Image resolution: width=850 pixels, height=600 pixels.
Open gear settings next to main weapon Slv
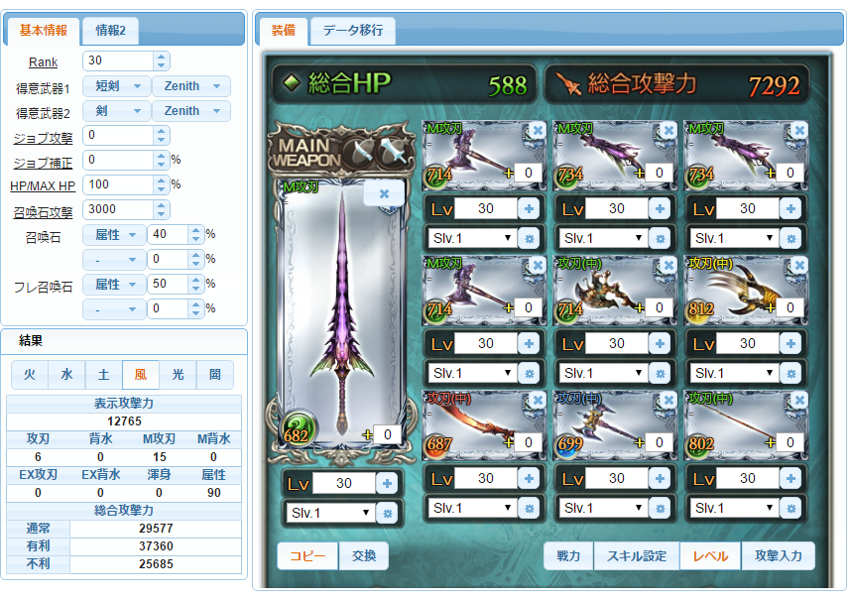tap(387, 513)
